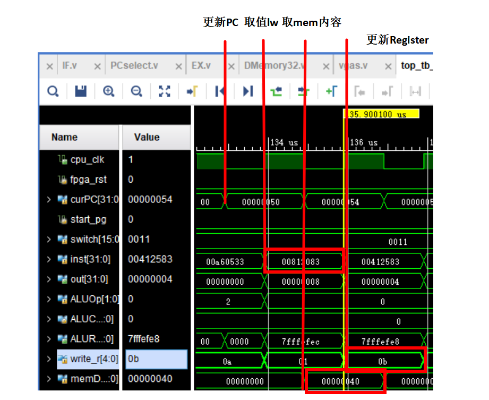Select the write_r[4:0] signal name
The width and height of the screenshot is (489, 400).
94,359
